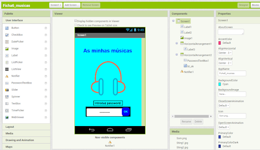The image size is (260, 150).
Task: Click the AppName input field
Action: (232, 73)
